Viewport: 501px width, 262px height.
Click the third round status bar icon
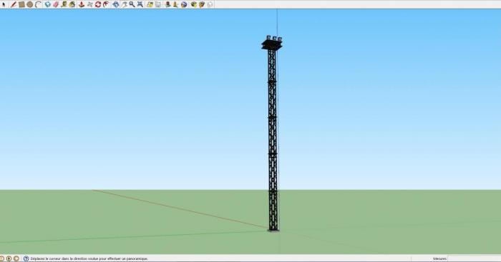(x=16, y=258)
